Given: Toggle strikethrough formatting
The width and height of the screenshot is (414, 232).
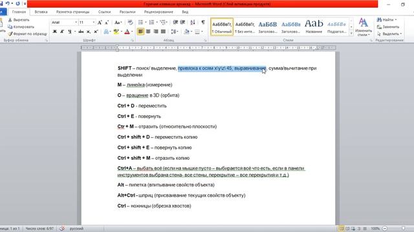Looking at the screenshot, I should (81, 32).
